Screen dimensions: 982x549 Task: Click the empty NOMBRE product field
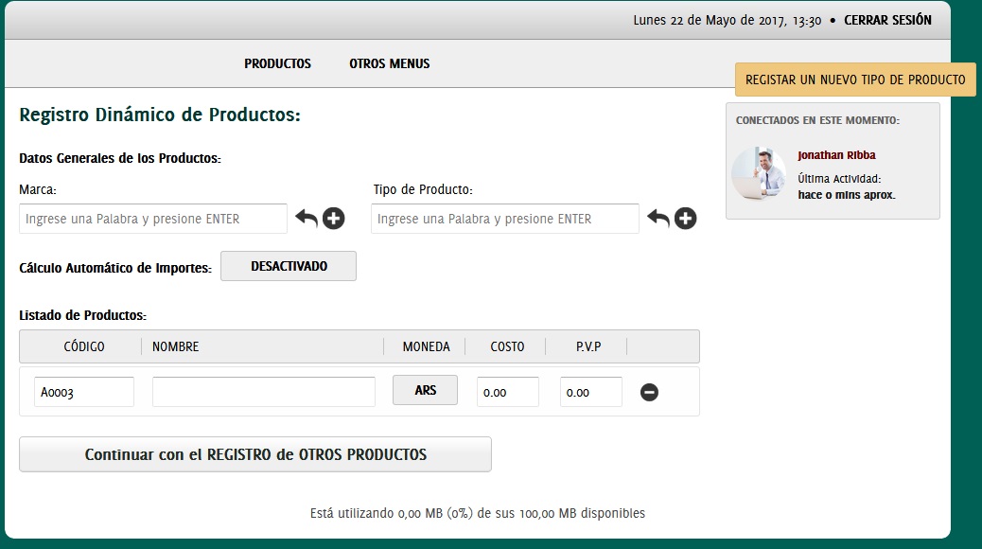click(x=264, y=392)
